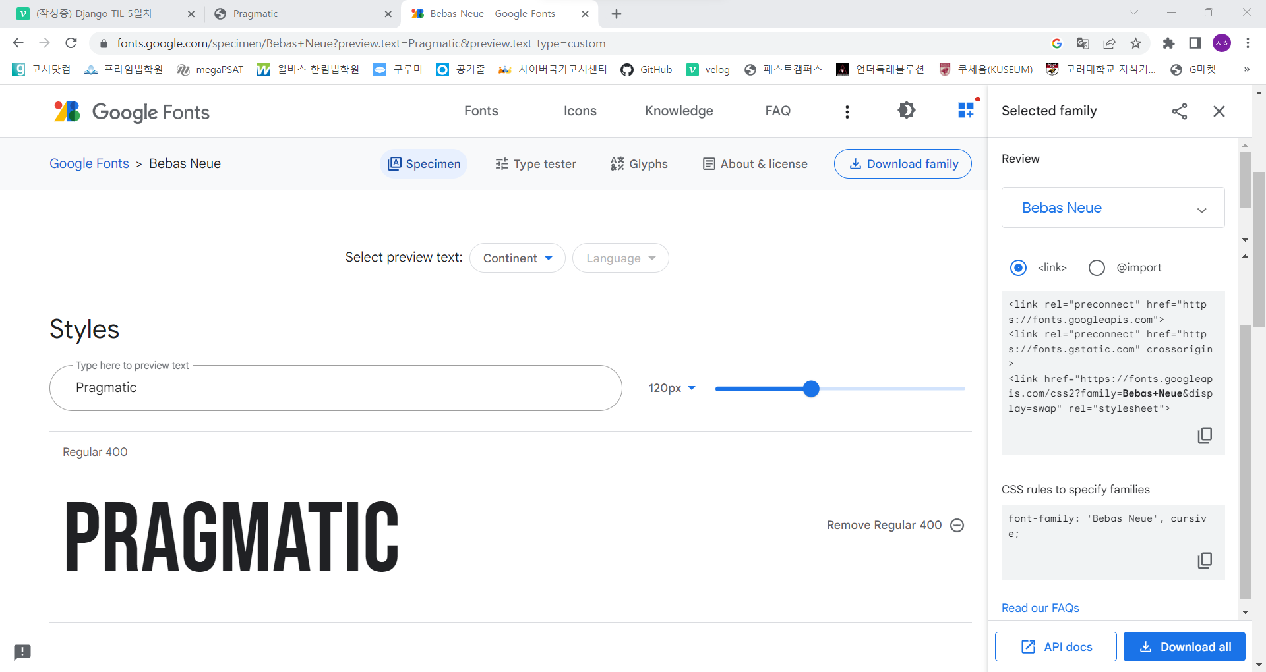1266x672 pixels.
Task: Show more bookmarks chevron
Action: [x=1246, y=69]
